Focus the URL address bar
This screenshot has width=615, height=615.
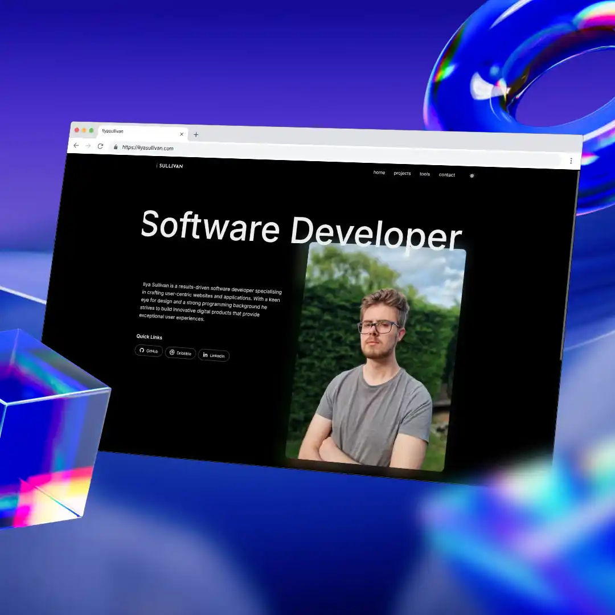click(285, 151)
